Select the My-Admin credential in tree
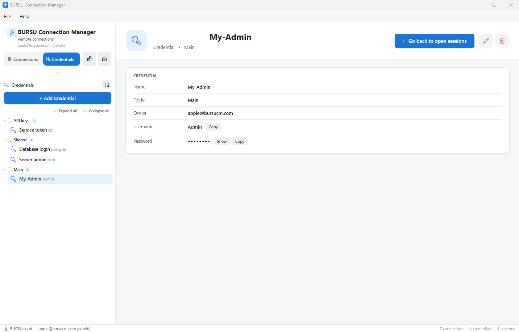The width and height of the screenshot is (519, 332). point(60,179)
